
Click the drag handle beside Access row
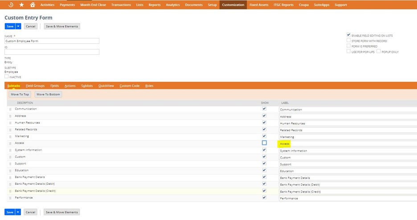point(10,143)
